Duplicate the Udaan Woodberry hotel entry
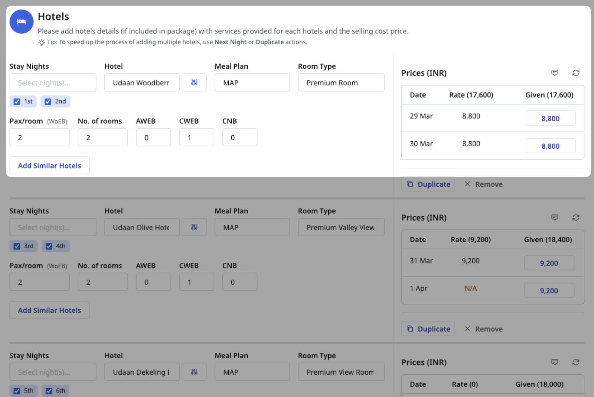The height and width of the screenshot is (397, 594). tap(428, 184)
